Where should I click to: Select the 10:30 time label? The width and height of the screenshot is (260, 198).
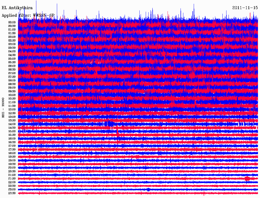click(x=12, y=99)
